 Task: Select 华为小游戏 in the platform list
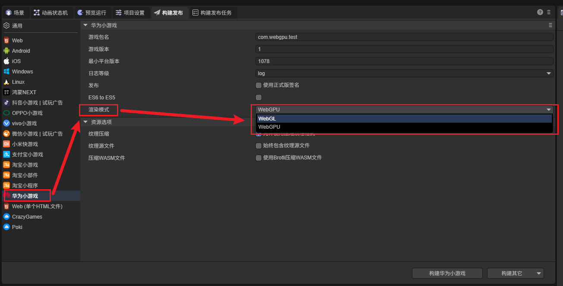pyautogui.click(x=41, y=196)
